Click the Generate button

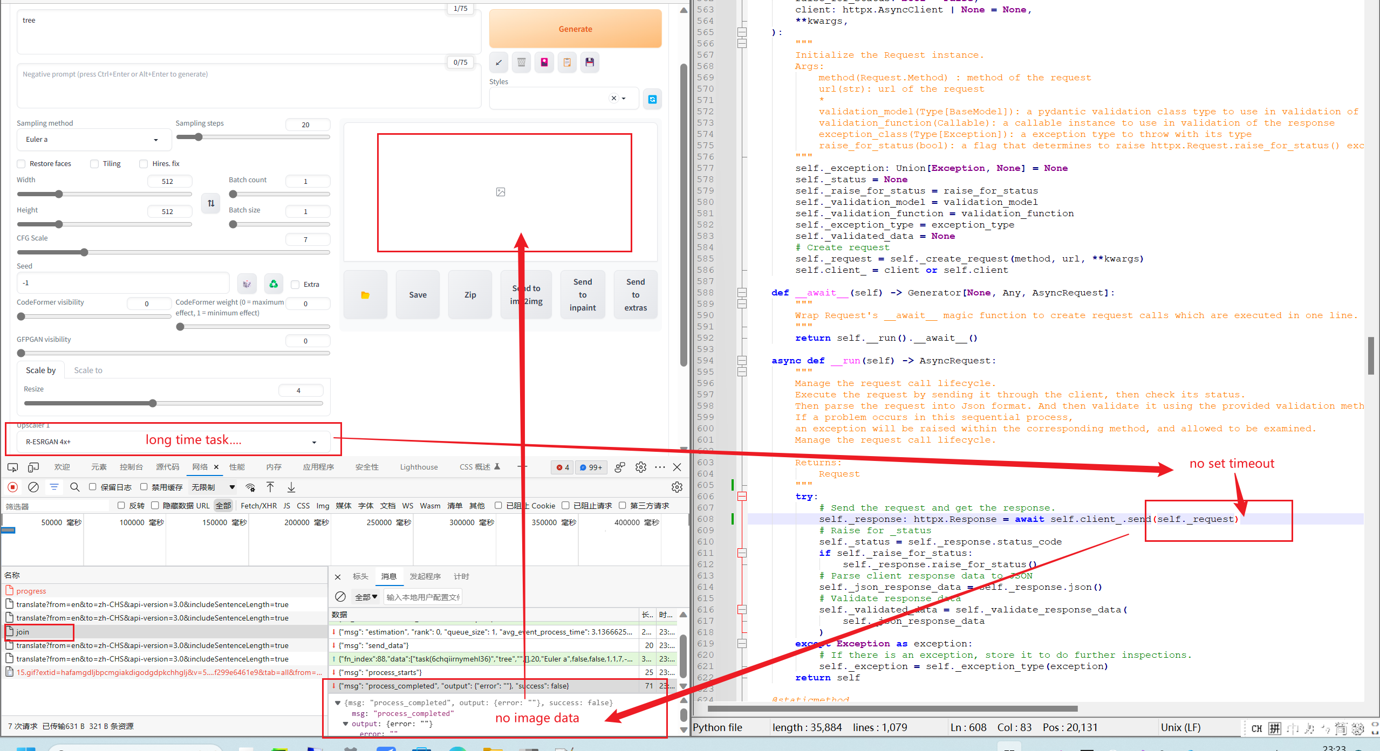(575, 29)
